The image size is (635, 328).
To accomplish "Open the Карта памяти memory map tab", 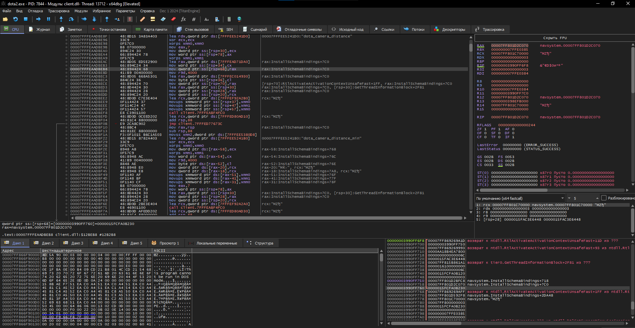I will click(152, 29).
